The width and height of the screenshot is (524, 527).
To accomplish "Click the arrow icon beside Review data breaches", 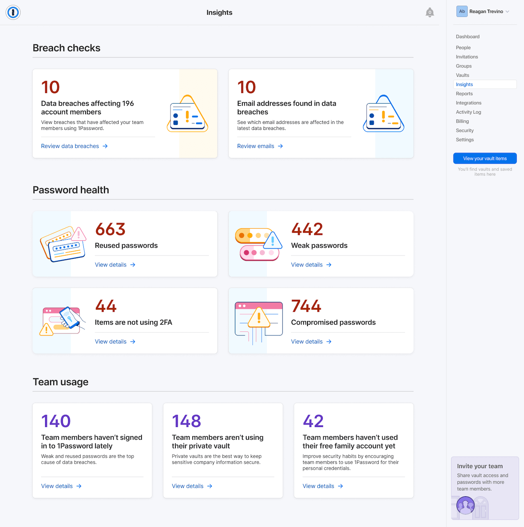I will click(105, 146).
